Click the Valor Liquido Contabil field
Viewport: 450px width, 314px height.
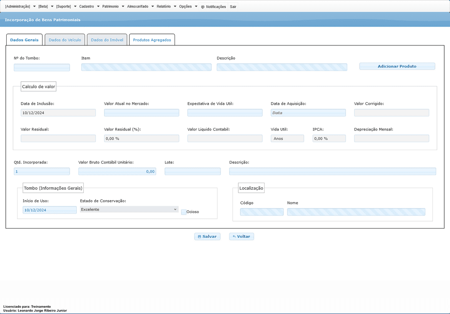click(x=225, y=138)
